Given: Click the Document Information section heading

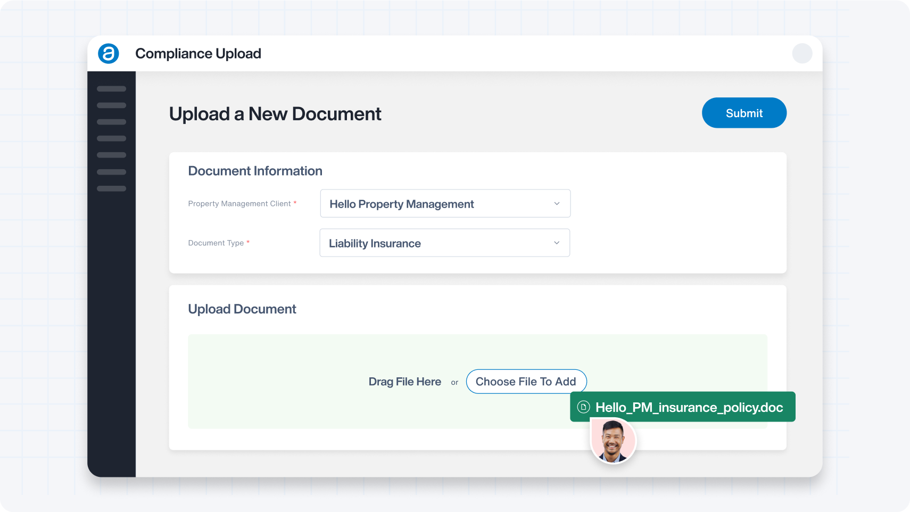Looking at the screenshot, I should pos(255,171).
